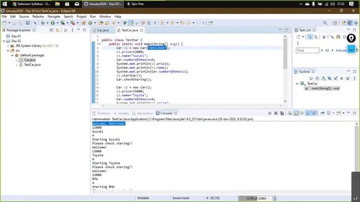The height and width of the screenshot is (202, 360).
Task: Click Activate link in Task List
Action: tap(341, 50)
